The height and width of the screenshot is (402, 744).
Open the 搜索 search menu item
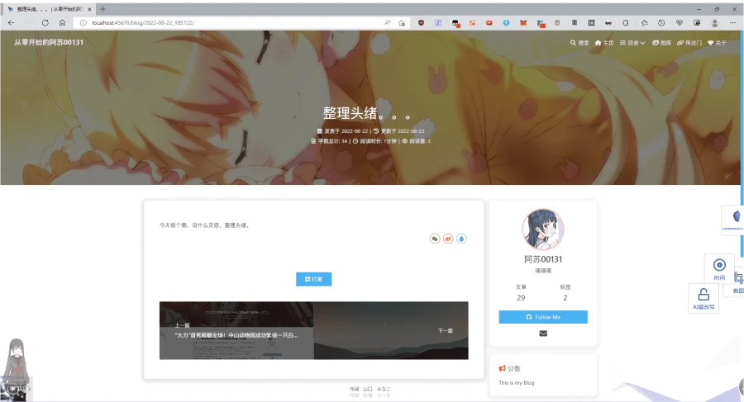579,43
